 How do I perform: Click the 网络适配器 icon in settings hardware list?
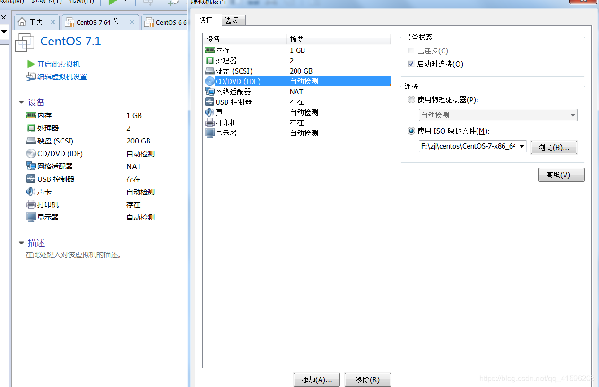coord(210,92)
